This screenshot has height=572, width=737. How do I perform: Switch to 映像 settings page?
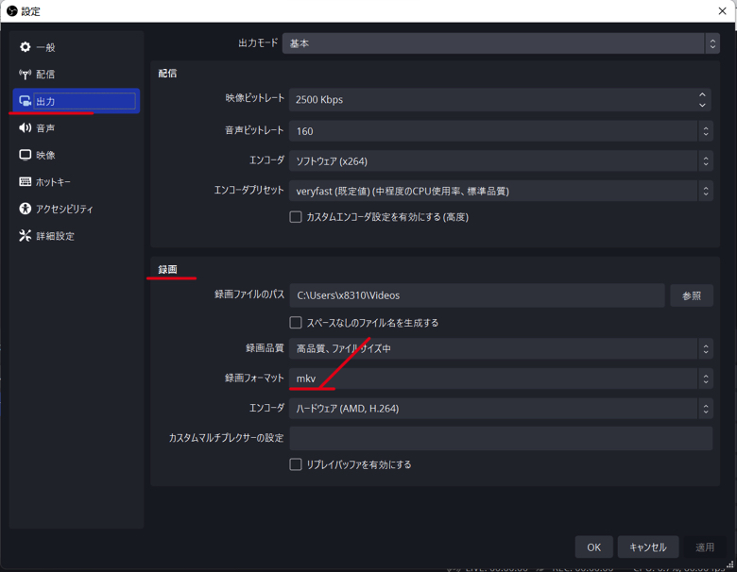[77, 155]
